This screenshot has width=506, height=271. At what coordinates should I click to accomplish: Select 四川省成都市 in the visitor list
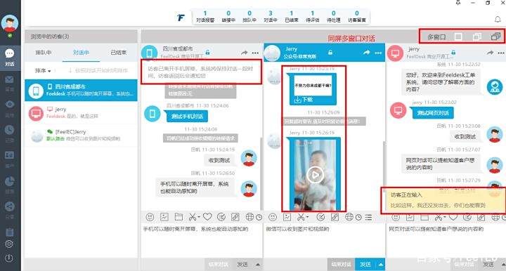[x=81, y=91]
